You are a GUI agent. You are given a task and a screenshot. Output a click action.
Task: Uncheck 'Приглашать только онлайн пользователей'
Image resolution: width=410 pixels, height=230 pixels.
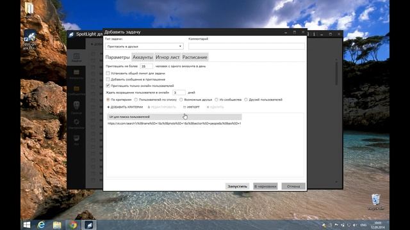click(108, 86)
